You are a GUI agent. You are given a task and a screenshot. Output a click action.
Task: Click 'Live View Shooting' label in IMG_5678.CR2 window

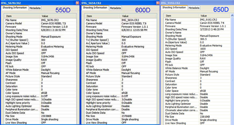tap(16, 123)
